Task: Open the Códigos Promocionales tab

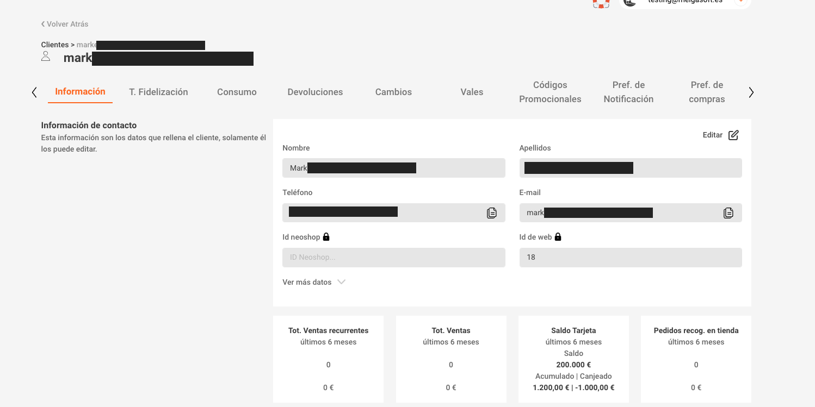Action: pos(550,92)
